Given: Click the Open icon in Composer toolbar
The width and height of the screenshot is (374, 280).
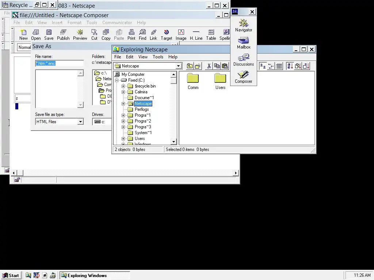Looking at the screenshot, I should 36,35.
